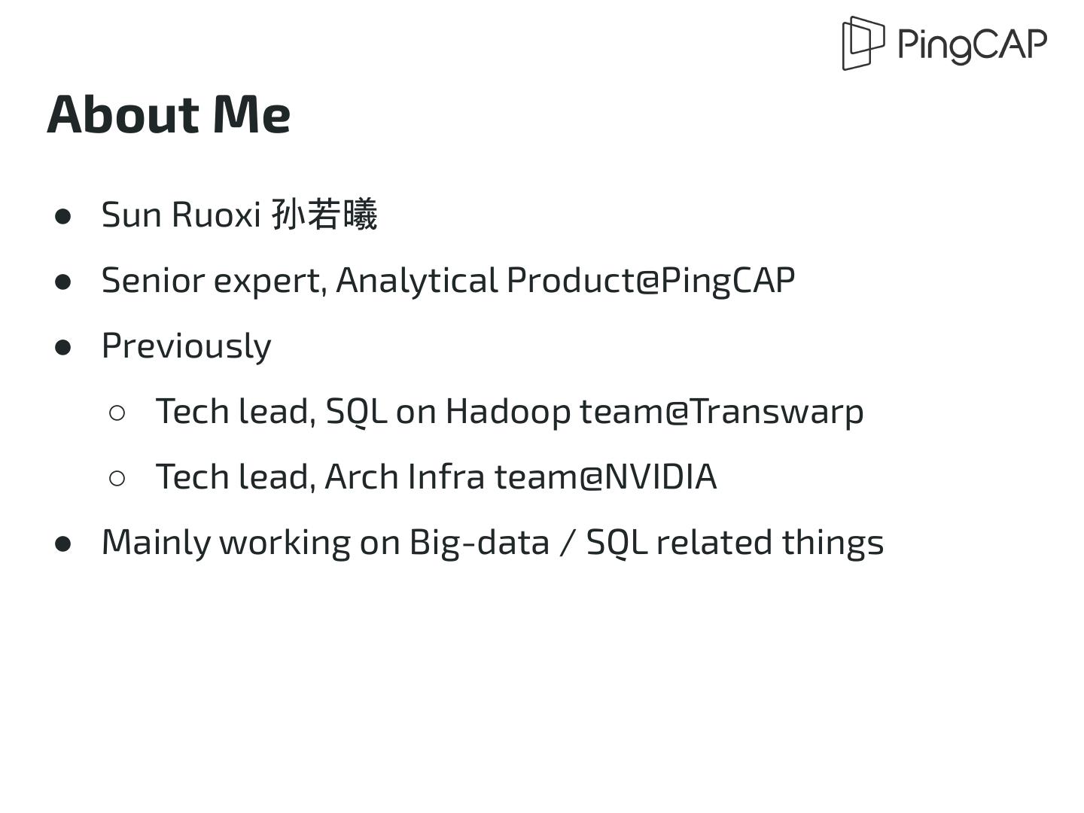Screen dimensions: 1084x813
Task: Click the Arch Infra text
Action: [404, 477]
